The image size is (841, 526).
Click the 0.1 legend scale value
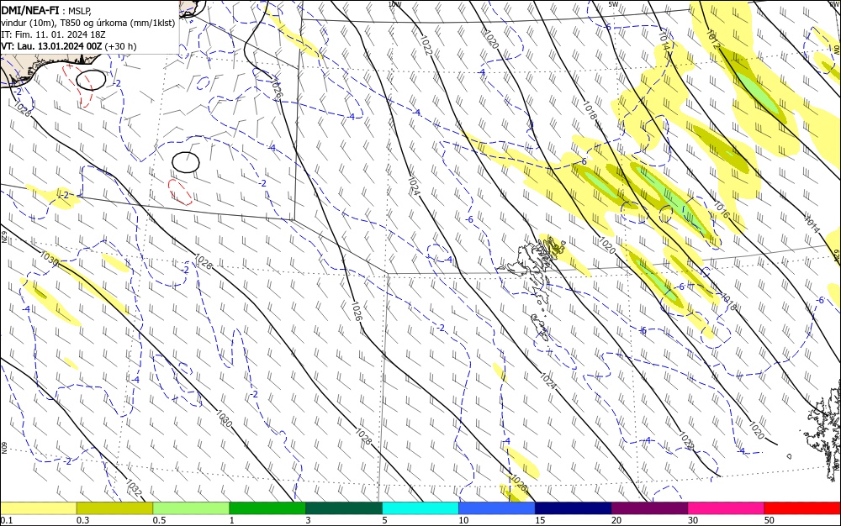pos(7,520)
